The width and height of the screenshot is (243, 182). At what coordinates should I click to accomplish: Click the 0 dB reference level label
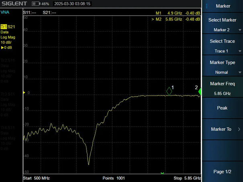[x=6, y=48]
